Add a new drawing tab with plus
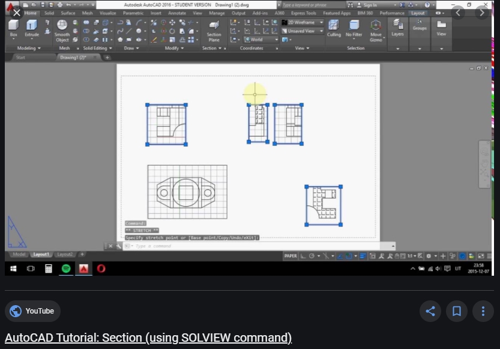 click(x=107, y=58)
